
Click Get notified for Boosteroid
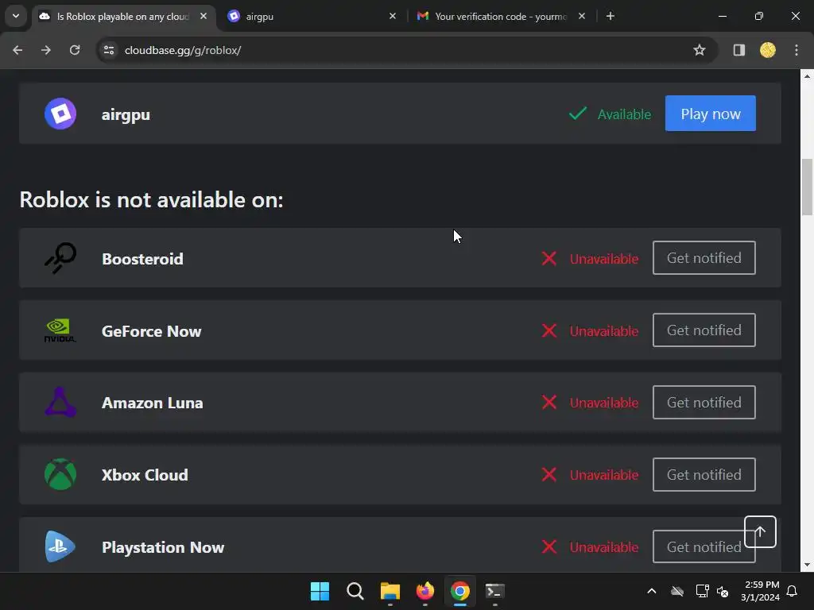point(704,258)
